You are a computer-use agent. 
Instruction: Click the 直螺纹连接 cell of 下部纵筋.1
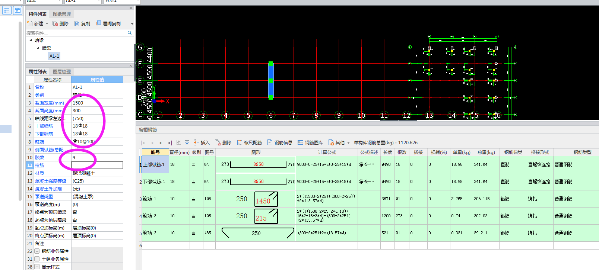(539, 181)
